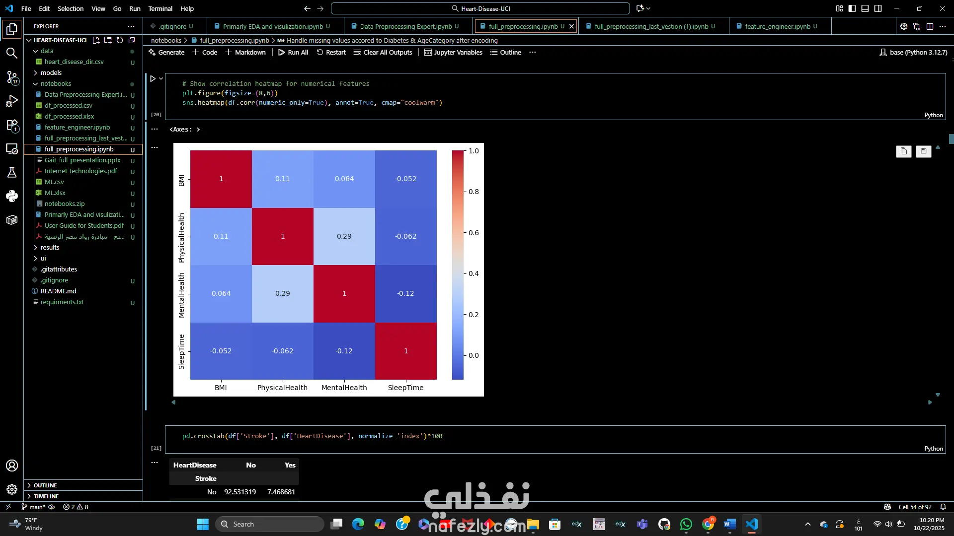954x536 pixels.
Task: Open the Testing flask view
Action: coord(11,172)
